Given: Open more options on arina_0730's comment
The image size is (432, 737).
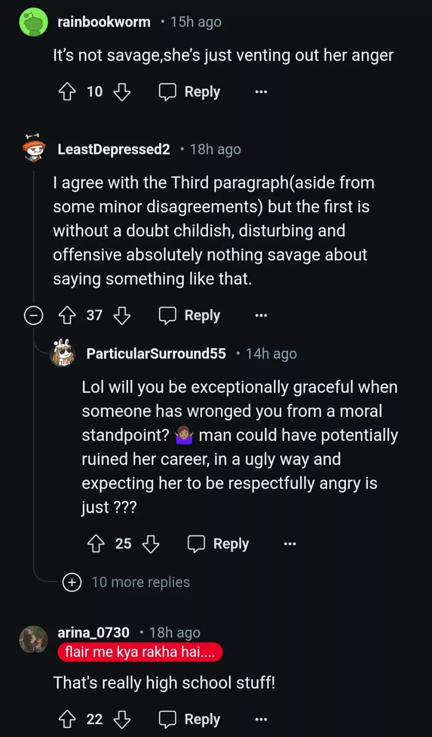Looking at the screenshot, I should click(261, 719).
